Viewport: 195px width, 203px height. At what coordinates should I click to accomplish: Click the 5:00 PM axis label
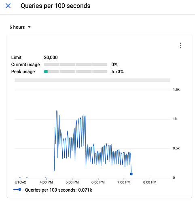[x=72, y=182]
